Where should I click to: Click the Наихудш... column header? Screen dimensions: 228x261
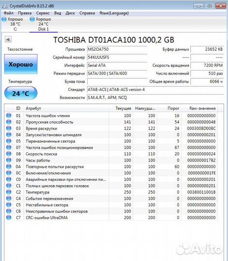click(x=145, y=108)
